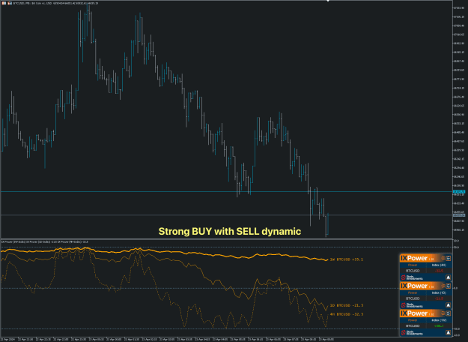Toggle the 1W IX Power panel's orange lines icon
The image size is (468, 342).
tap(443, 313)
